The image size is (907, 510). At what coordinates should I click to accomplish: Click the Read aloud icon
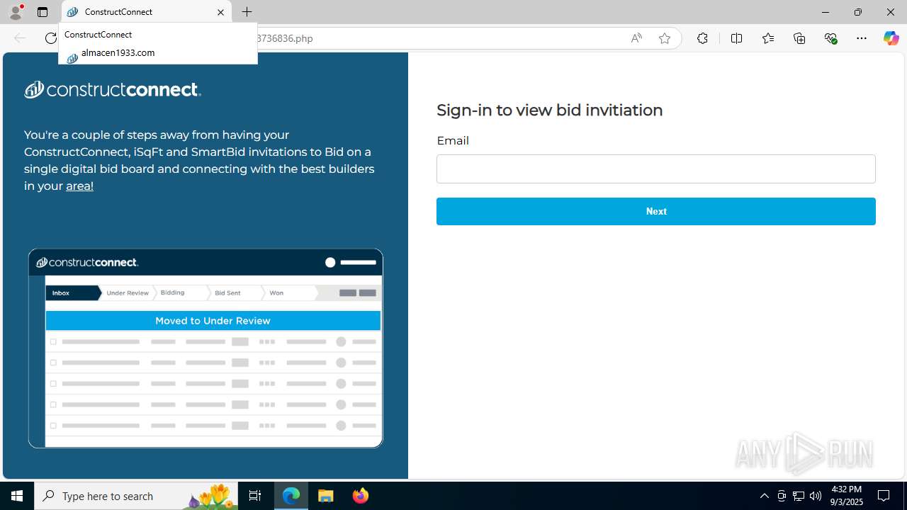pyautogui.click(x=636, y=38)
